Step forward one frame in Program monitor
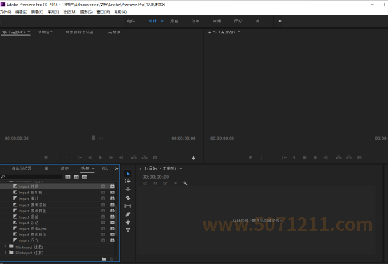Image resolution: width=388 pixels, height=264 pixels. (x=315, y=157)
